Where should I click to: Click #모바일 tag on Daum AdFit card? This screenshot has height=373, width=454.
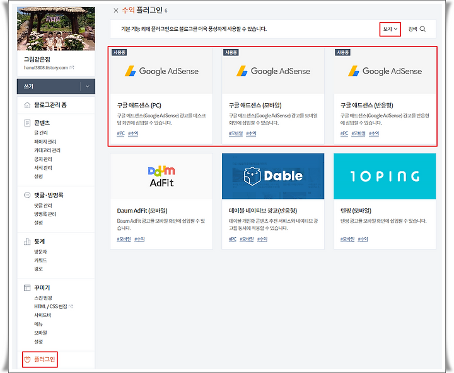[124, 239]
